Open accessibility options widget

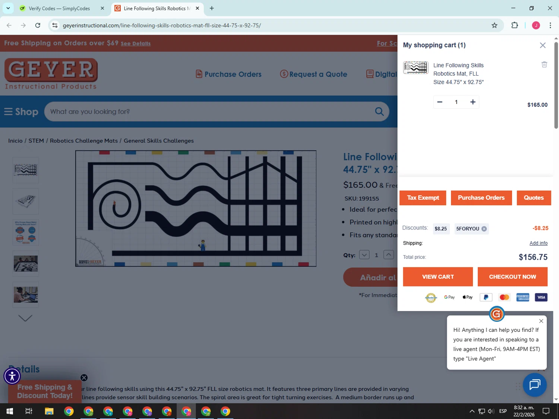(12, 376)
